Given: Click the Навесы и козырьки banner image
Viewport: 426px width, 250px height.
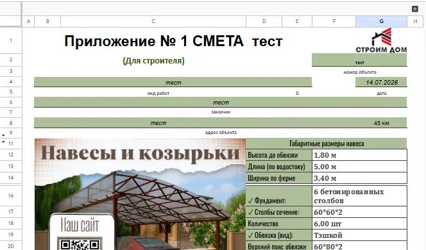Looking at the screenshot, I should pos(141,194).
